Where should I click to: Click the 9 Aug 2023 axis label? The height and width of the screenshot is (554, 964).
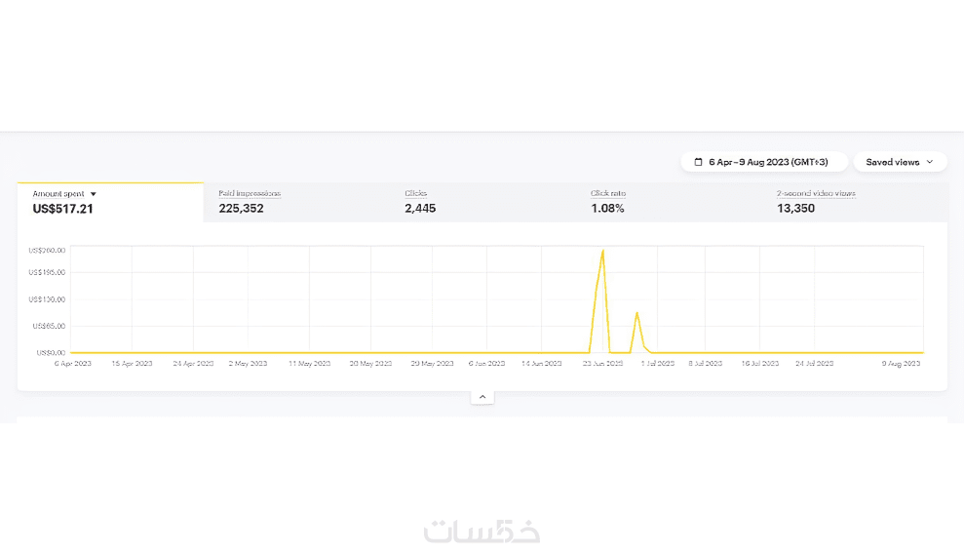pyautogui.click(x=900, y=363)
